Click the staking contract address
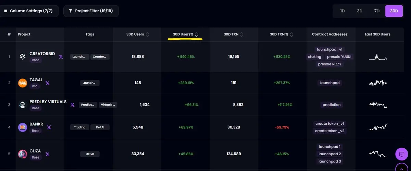The image size is (411, 171). click(x=314, y=57)
